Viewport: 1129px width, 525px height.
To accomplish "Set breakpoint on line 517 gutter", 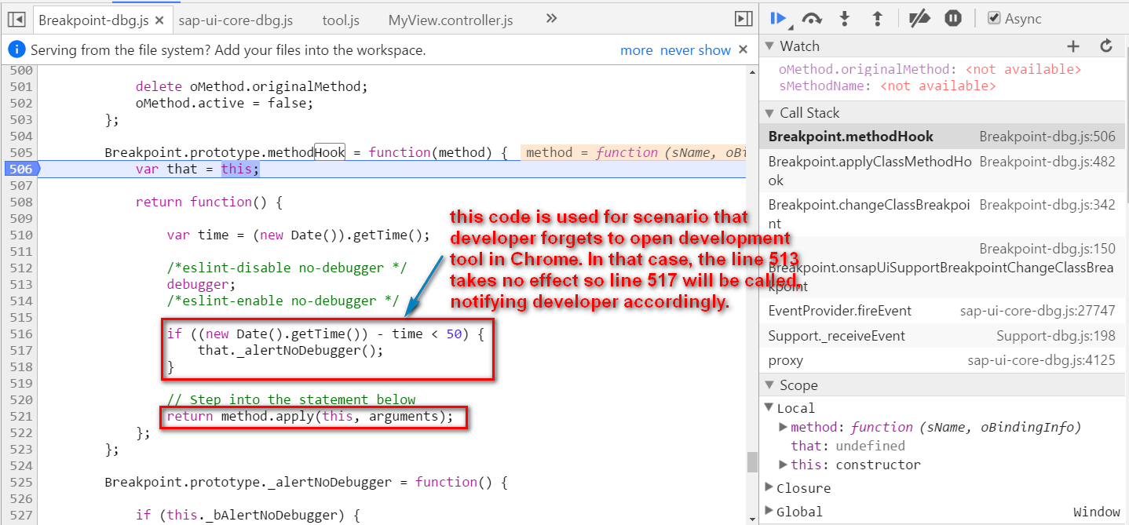I will pos(21,350).
